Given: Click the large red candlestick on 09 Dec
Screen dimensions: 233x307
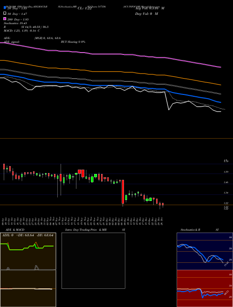Looking at the screenshot, I should point(123,192).
